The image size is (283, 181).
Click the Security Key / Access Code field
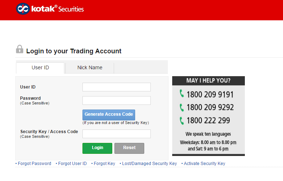point(116,134)
